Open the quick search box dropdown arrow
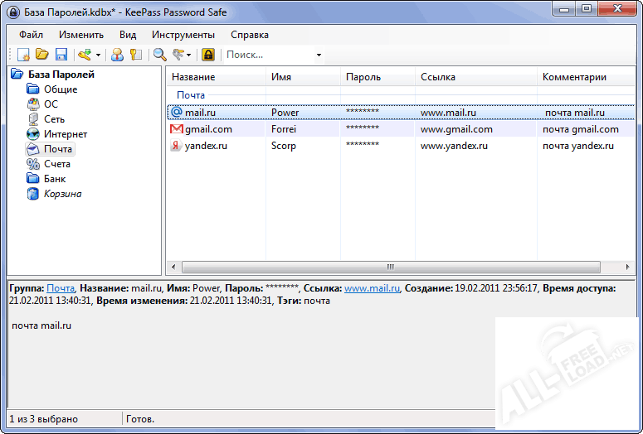643x434 pixels. pyautogui.click(x=319, y=55)
